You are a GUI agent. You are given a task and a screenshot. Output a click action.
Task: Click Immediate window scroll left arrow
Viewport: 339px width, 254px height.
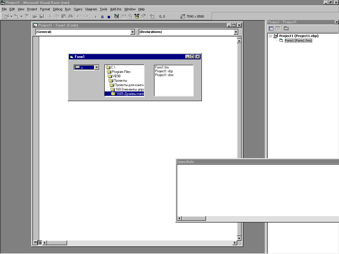(179, 218)
